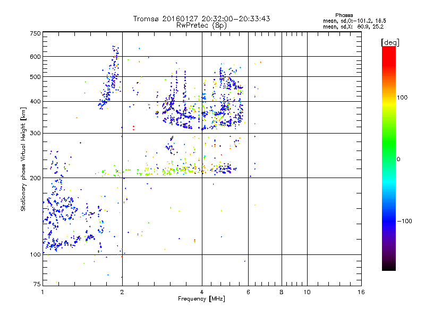Select the "mean, sd,X: 80.9, 25.2" line

click(x=353, y=26)
